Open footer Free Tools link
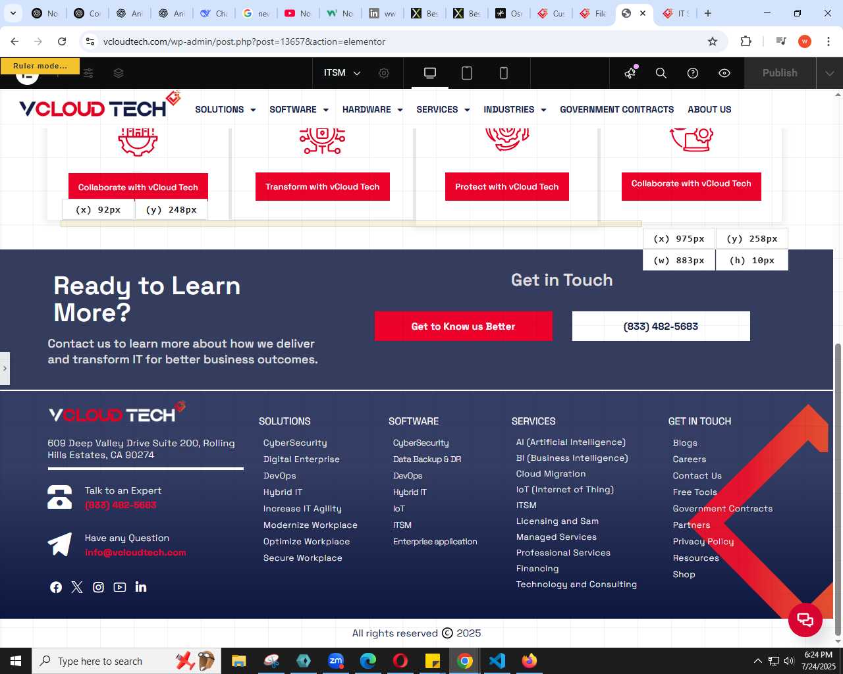Viewport: 843px width, 674px height. (x=695, y=492)
